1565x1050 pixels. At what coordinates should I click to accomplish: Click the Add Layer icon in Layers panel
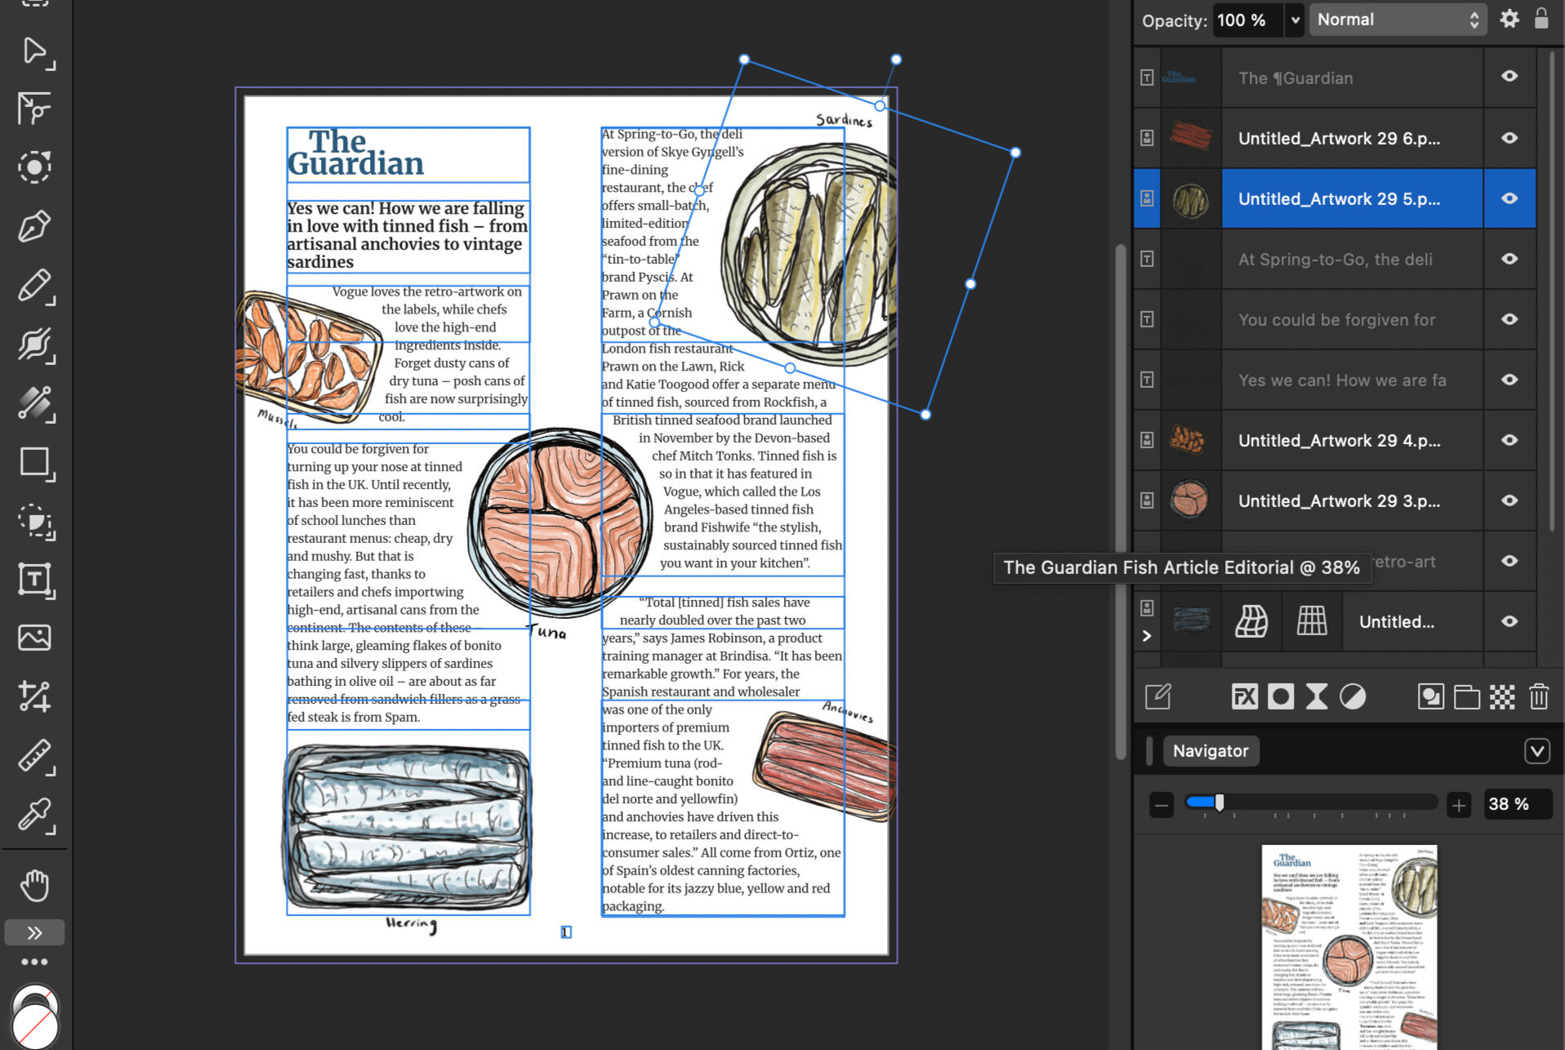[1431, 696]
